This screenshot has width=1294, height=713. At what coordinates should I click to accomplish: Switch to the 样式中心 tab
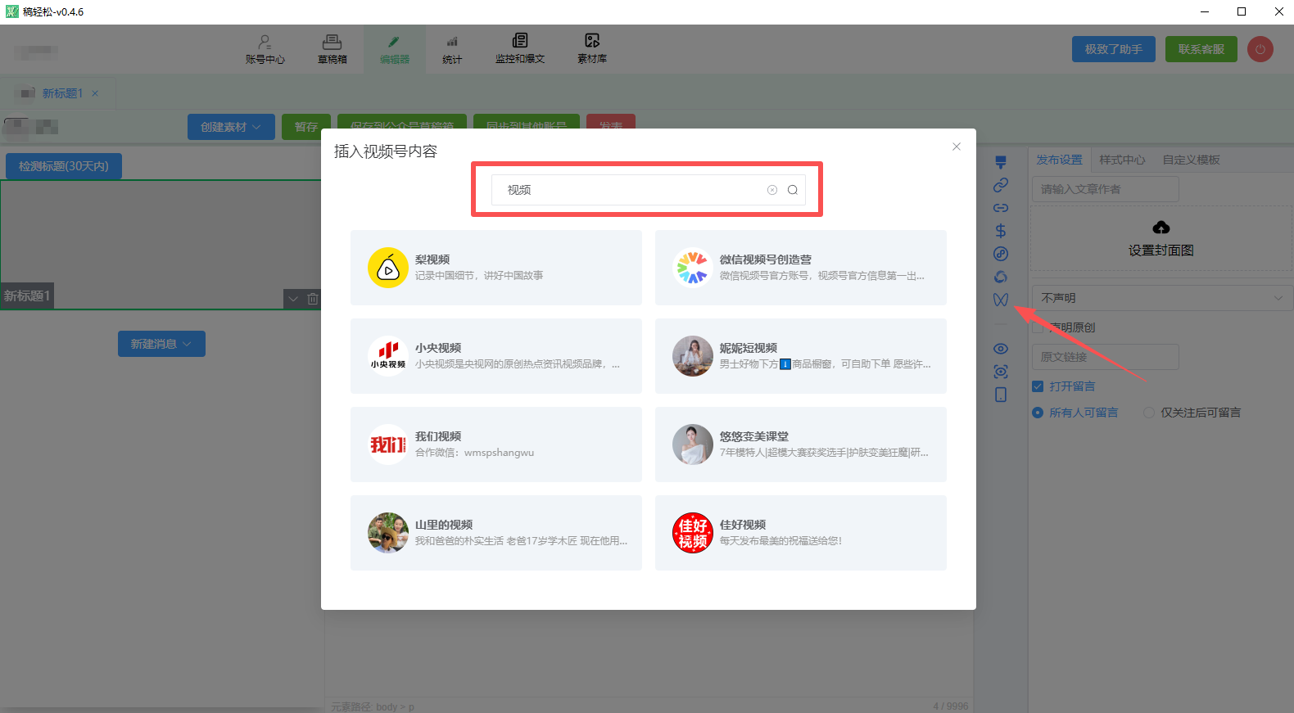coord(1122,160)
